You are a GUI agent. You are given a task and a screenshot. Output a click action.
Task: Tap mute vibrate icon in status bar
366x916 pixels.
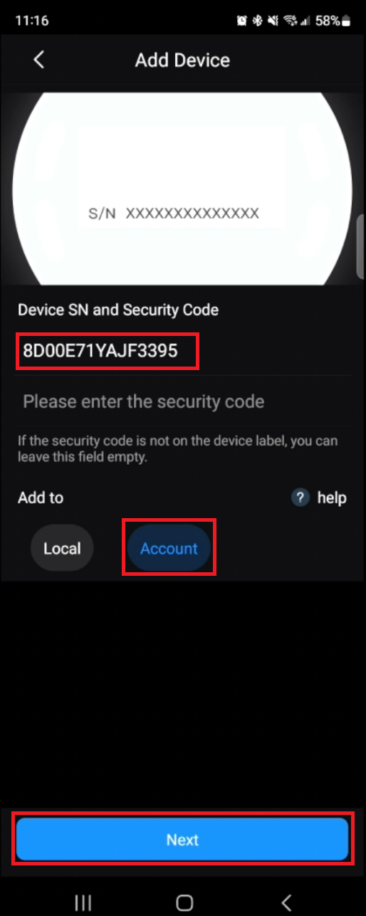(x=273, y=21)
